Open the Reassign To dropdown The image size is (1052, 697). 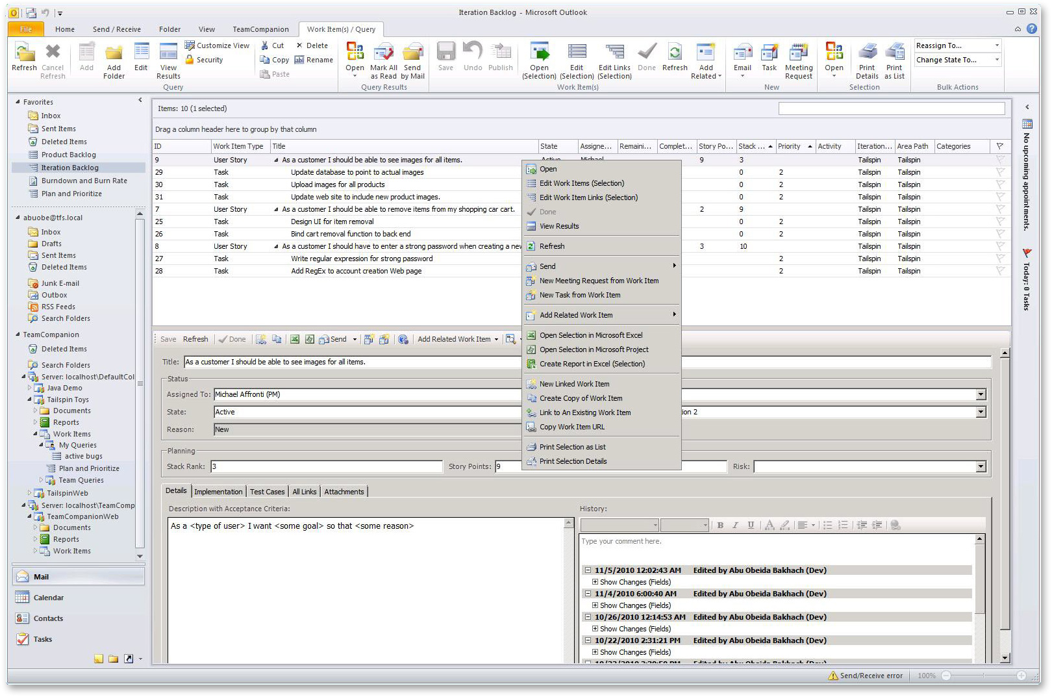coord(997,45)
